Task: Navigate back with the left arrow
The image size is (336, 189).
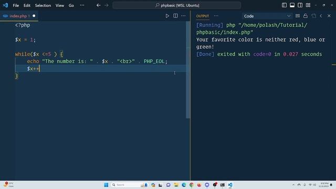Action: (x=98, y=5)
